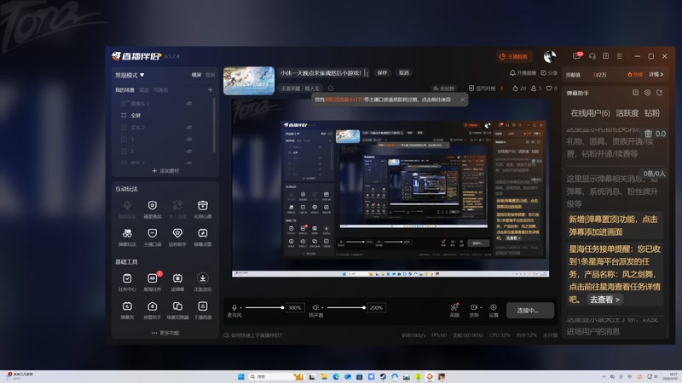682x383 pixels.
Task: Click 保存 to save the stream title
Action: [x=382, y=73]
